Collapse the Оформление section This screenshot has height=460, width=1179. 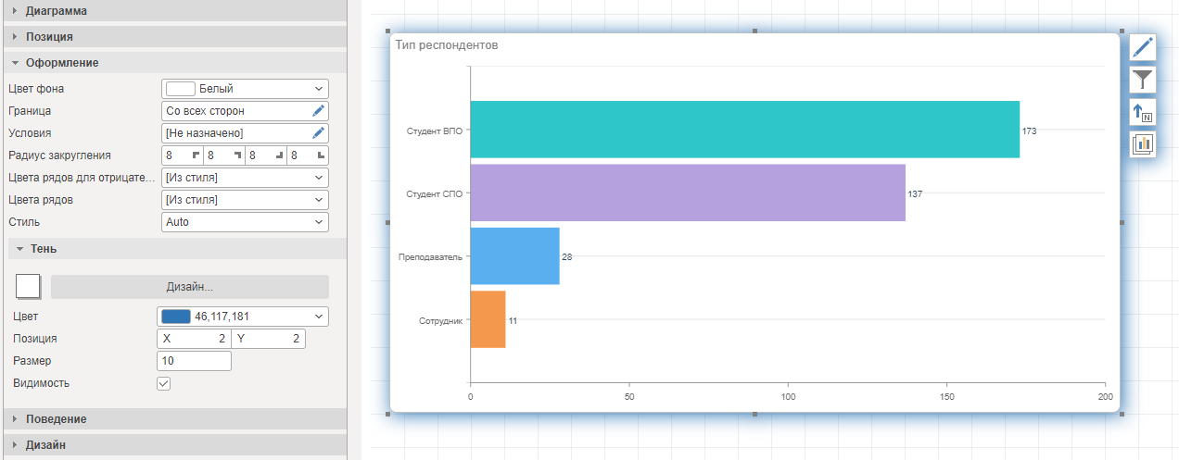pos(61,63)
